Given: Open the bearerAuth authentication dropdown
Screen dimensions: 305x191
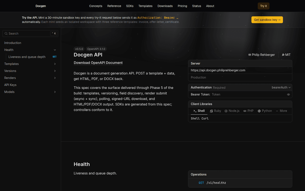Looking at the screenshot, I should 281,87.
